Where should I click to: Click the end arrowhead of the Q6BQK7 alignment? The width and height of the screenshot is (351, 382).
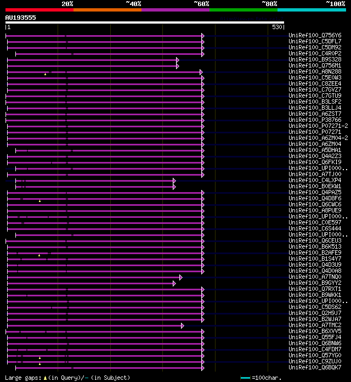coord(203,368)
